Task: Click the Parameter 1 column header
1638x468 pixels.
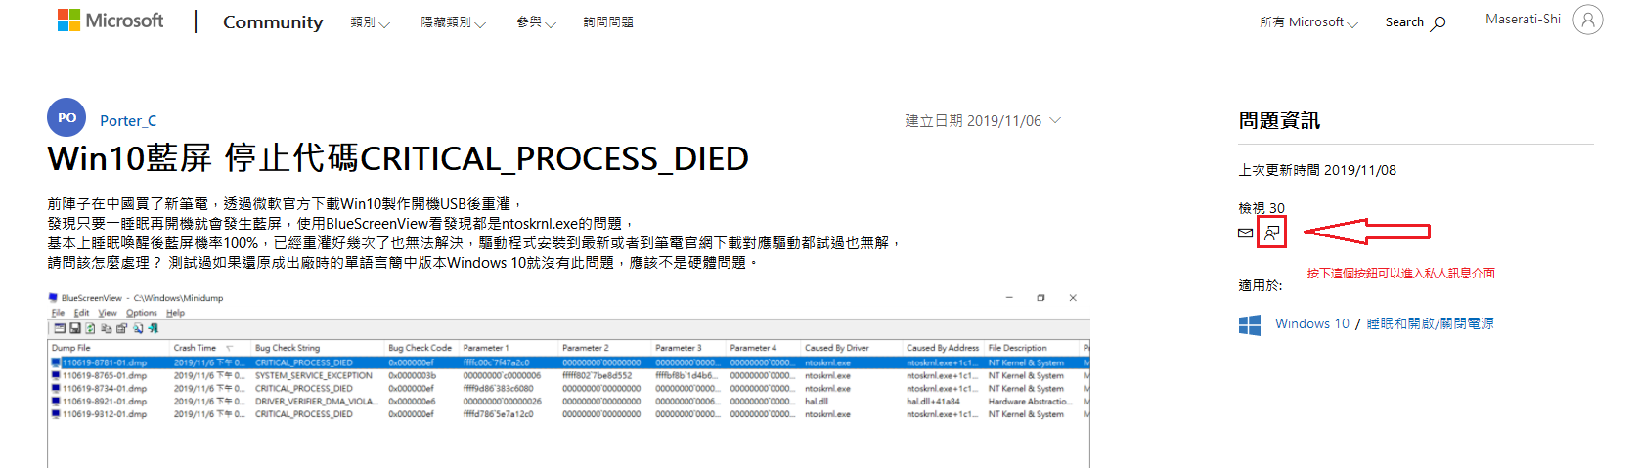Action: coord(509,348)
